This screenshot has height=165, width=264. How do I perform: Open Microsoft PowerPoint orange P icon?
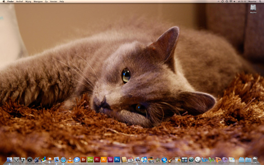tap(218, 159)
